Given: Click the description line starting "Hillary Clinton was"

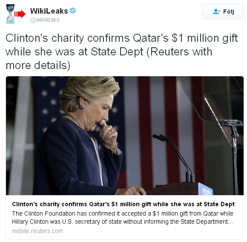Looking at the screenshot, I should click(122, 222).
